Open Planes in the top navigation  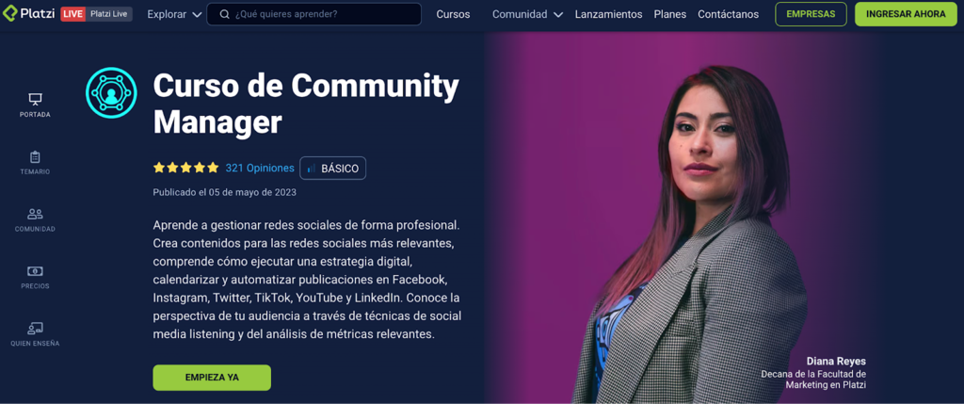tap(670, 14)
